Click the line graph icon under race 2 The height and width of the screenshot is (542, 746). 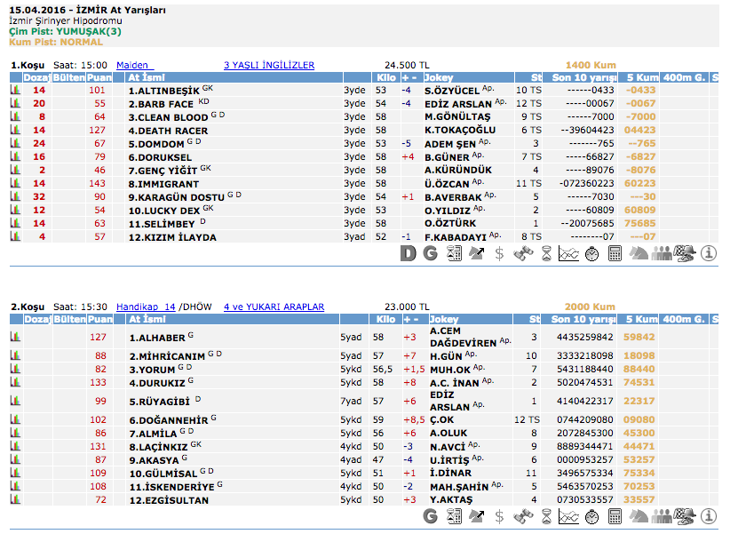click(x=568, y=516)
